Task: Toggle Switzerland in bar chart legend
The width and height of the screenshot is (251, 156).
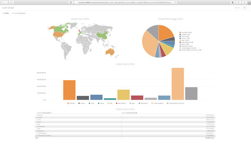Action: click(x=143, y=103)
